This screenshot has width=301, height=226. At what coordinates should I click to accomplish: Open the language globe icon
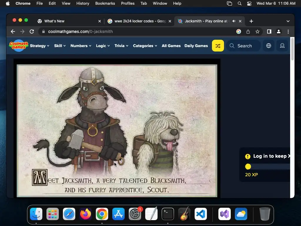(269, 46)
